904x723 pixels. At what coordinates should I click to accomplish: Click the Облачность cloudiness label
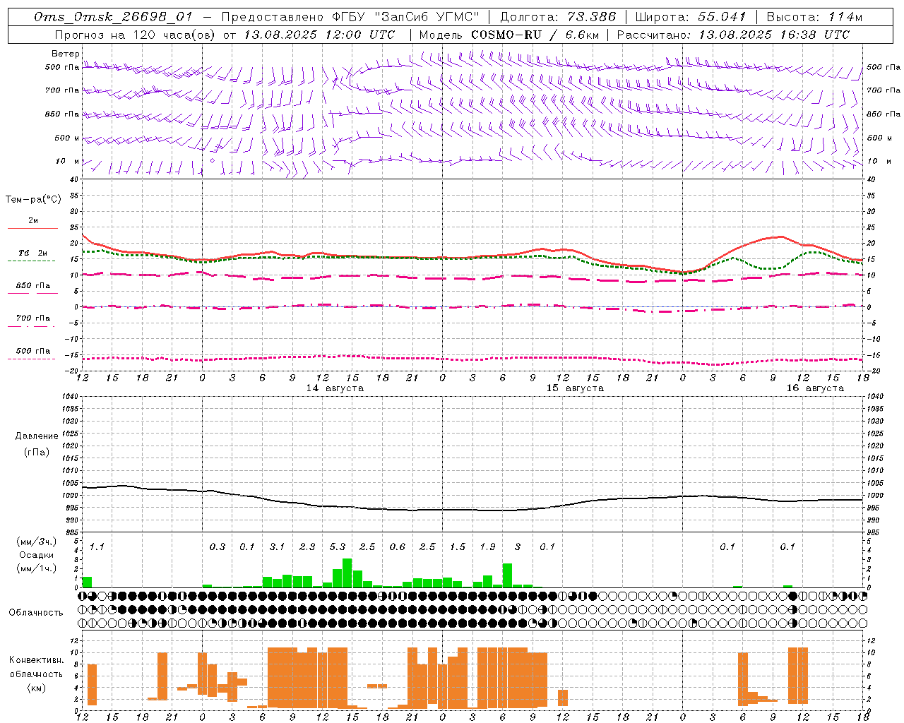[x=36, y=612]
